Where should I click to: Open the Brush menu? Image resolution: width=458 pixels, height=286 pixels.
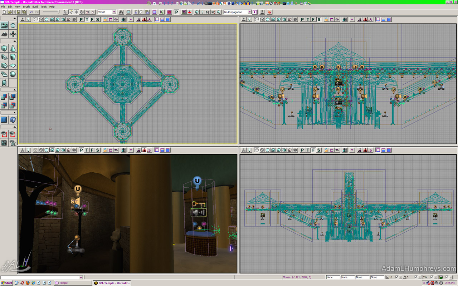pyautogui.click(x=26, y=7)
